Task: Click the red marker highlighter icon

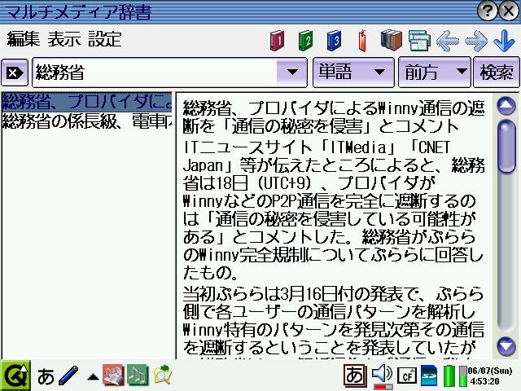Action: pyautogui.click(x=362, y=41)
